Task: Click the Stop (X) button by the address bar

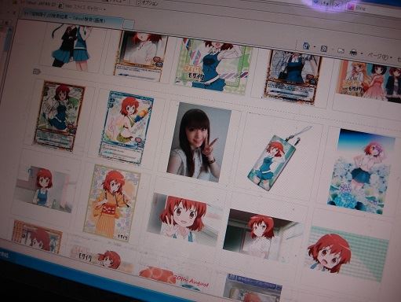Action: tap(337, 5)
